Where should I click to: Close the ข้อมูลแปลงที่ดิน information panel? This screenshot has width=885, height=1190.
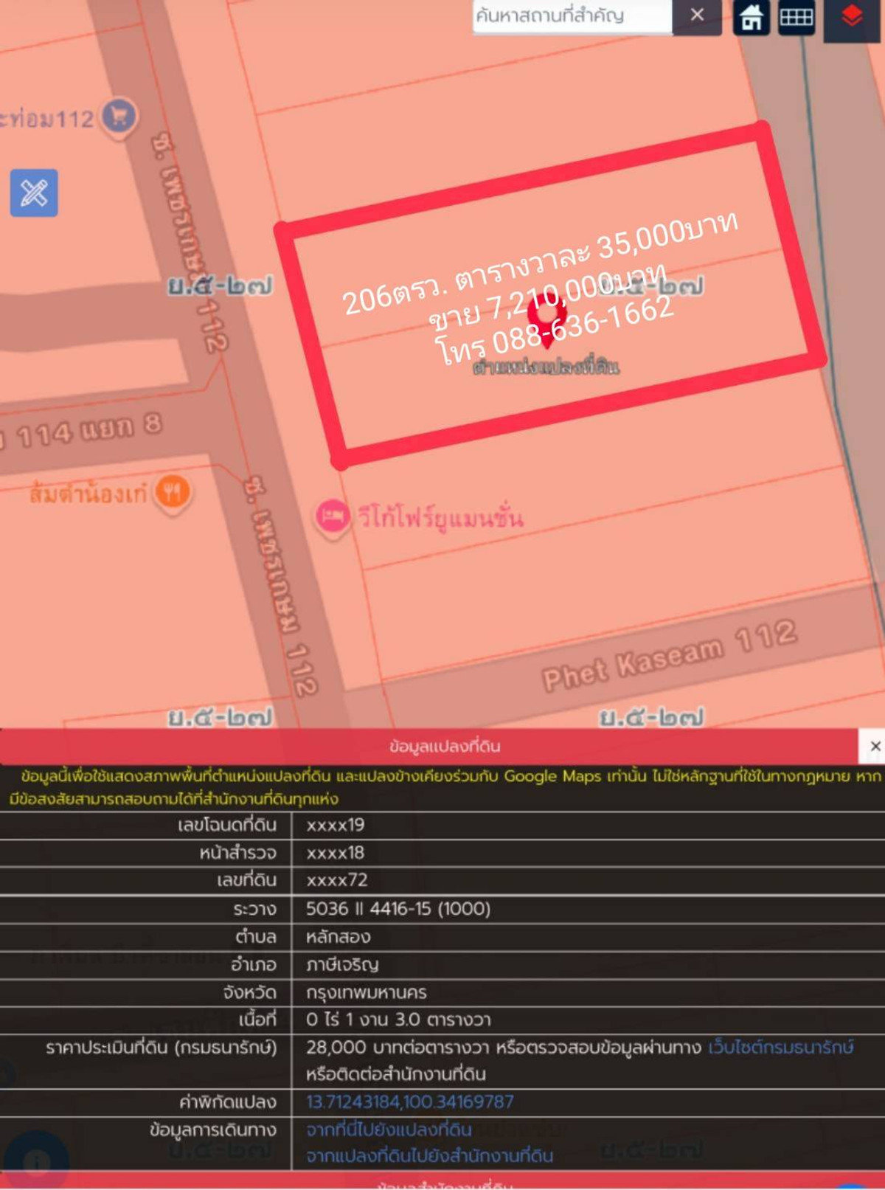tap(875, 746)
